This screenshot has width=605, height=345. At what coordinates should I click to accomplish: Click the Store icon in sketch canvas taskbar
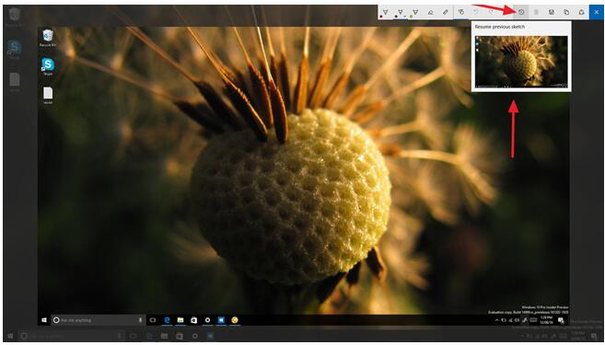193,320
